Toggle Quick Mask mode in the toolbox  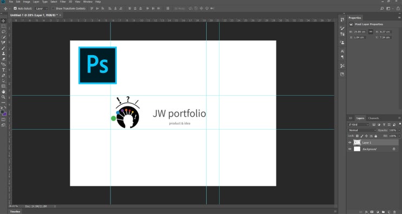coord(3,119)
